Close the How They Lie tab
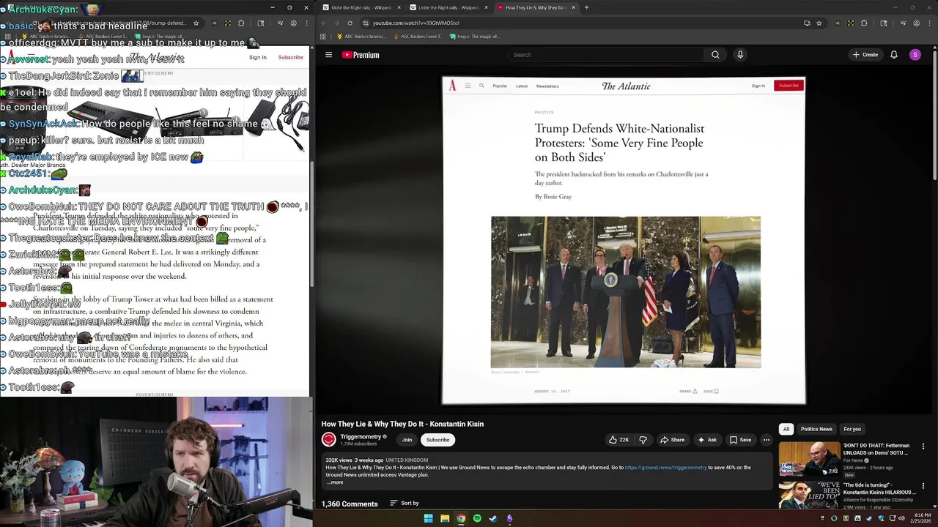The image size is (938, 527). point(573,7)
